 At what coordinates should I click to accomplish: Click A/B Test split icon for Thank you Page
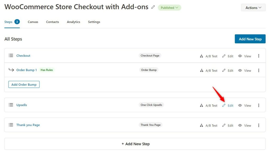[x=201, y=125]
